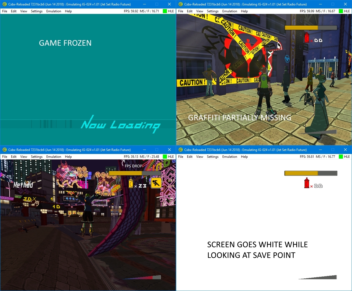This screenshot has width=352, height=291.
Task: Click the yellow running-figure icon in the neon city window
Action: pos(156,183)
